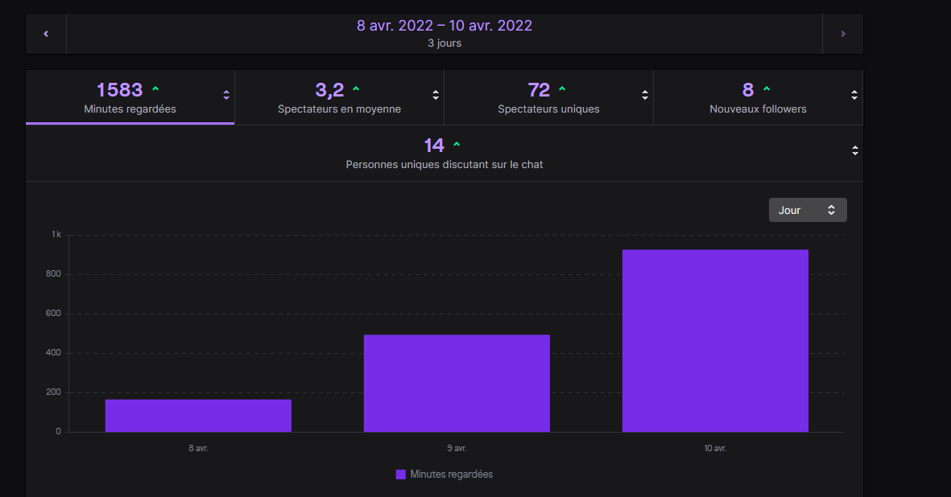
Task: Click the 400 y-axis label
Action: [53, 352]
